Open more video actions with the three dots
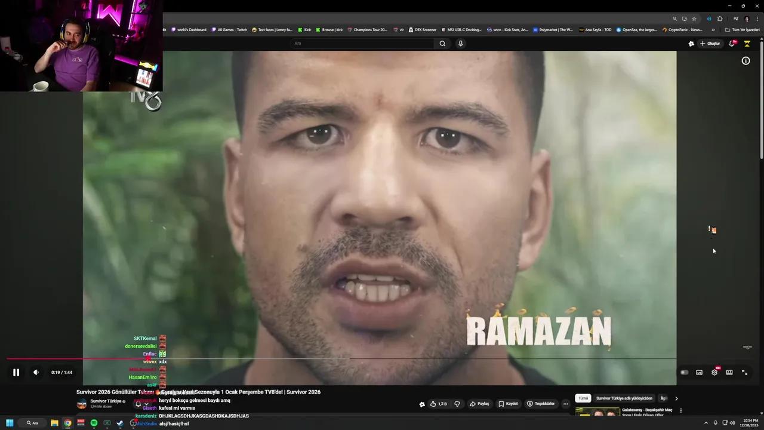 [x=565, y=404]
